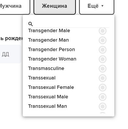The height and width of the screenshot is (129, 128).
Task: Select the Transgender Male radio button
Action: 102,31
